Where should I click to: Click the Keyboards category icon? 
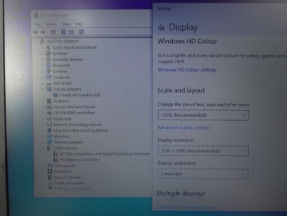click(49, 118)
